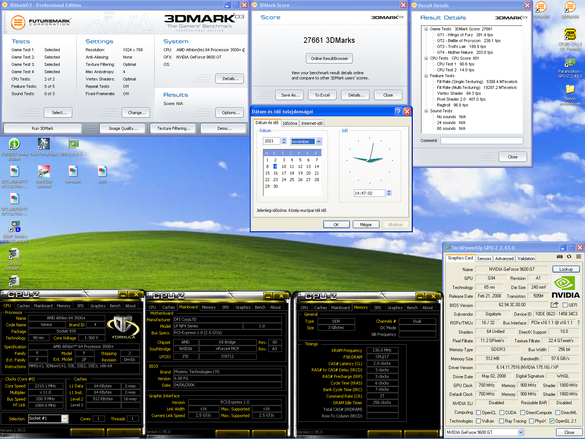This screenshot has height=439, width=585.
Task: Toggle the Ray Tracing checkbox
Action: (x=501, y=421)
